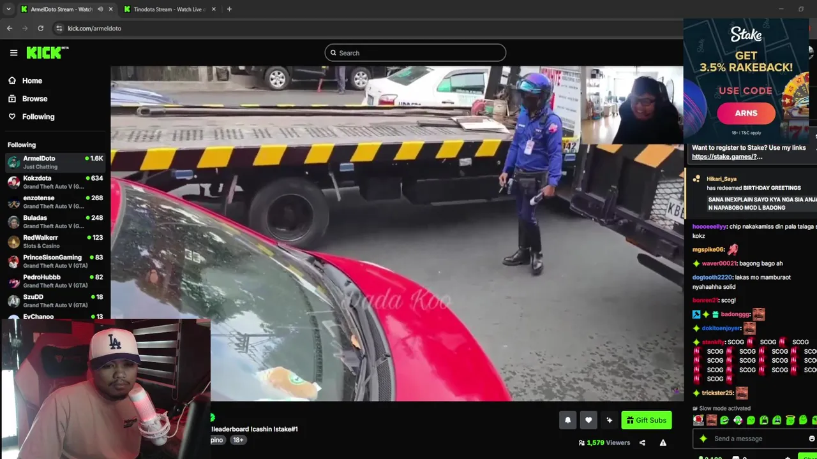Open Buladas channel in Following list
Viewport: 817px width, 459px height.
55,221
